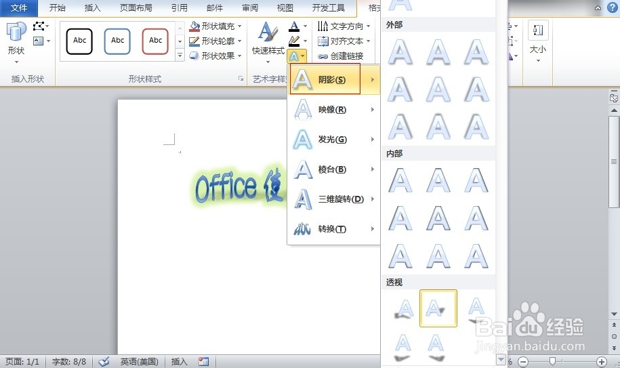Open the text fill dropdown arrow

305,26
